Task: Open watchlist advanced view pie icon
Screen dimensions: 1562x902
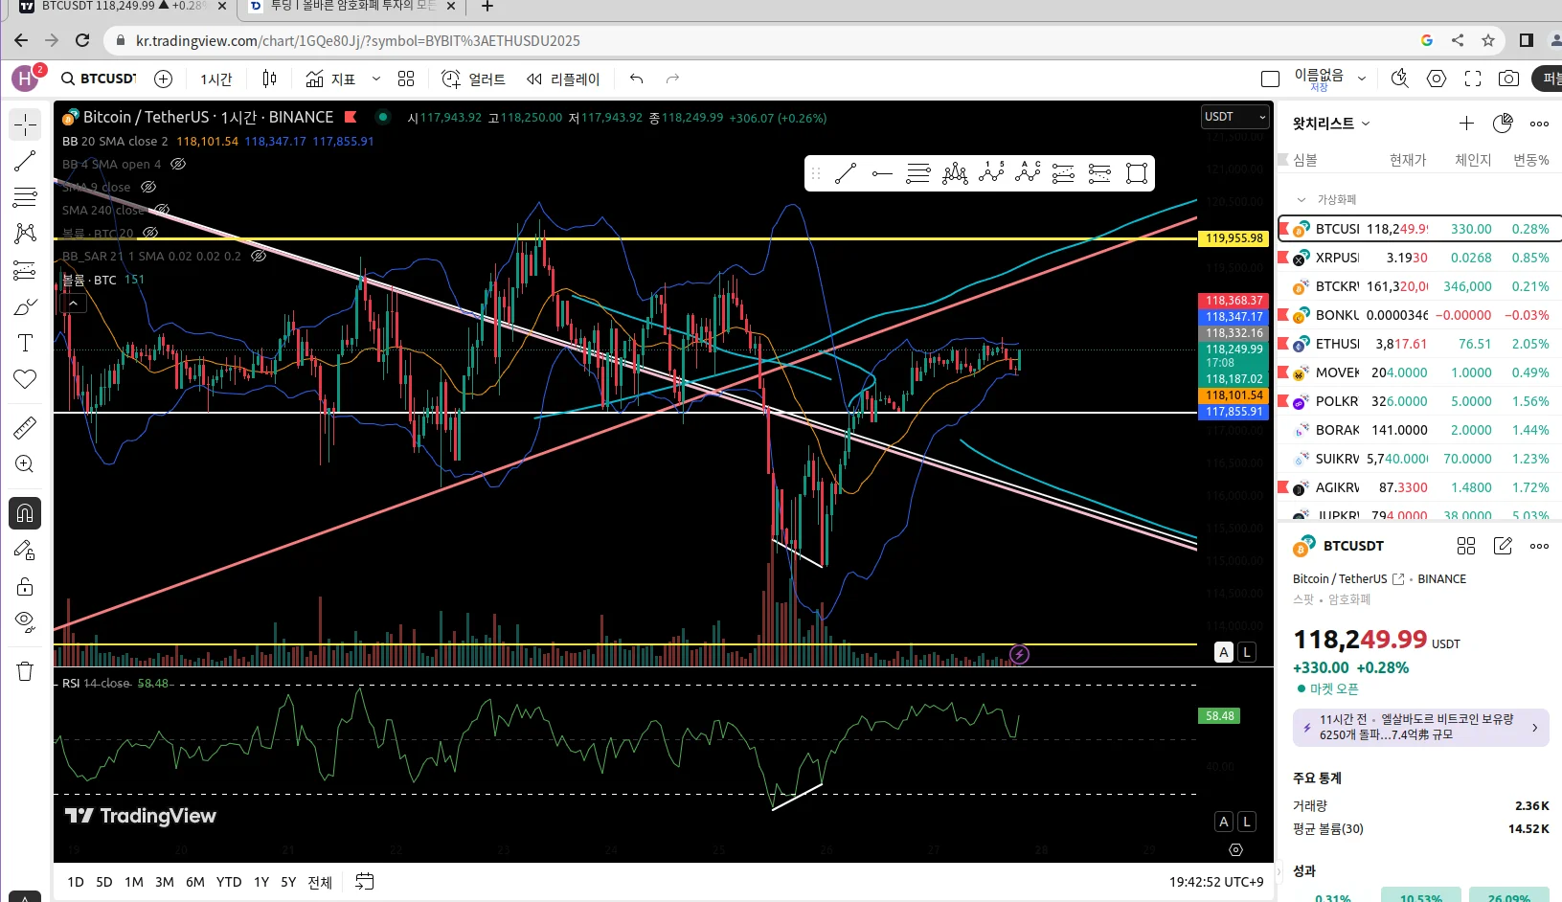Action: coord(1503,123)
